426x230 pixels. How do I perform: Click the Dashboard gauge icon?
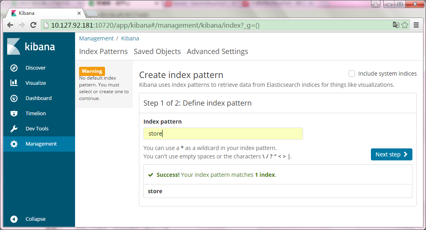pyautogui.click(x=14, y=98)
